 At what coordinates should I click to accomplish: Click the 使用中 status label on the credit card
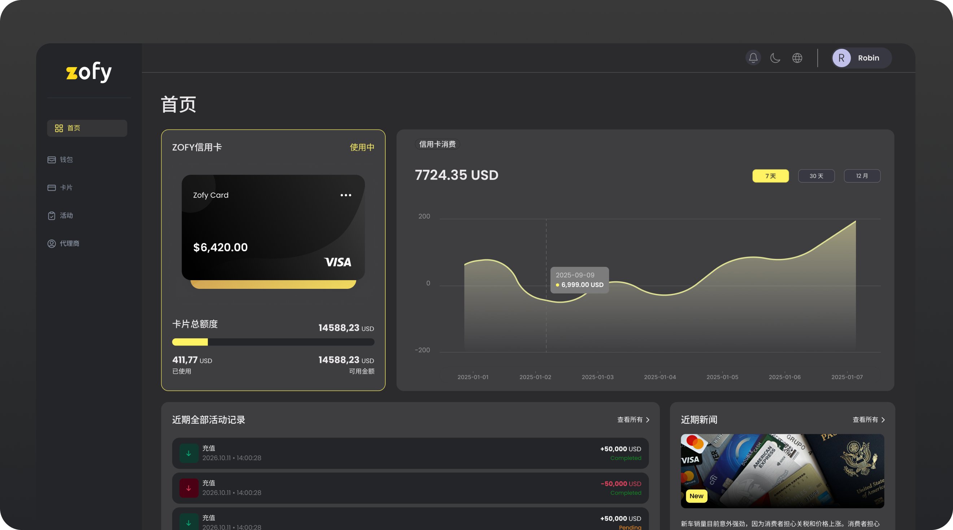(362, 147)
